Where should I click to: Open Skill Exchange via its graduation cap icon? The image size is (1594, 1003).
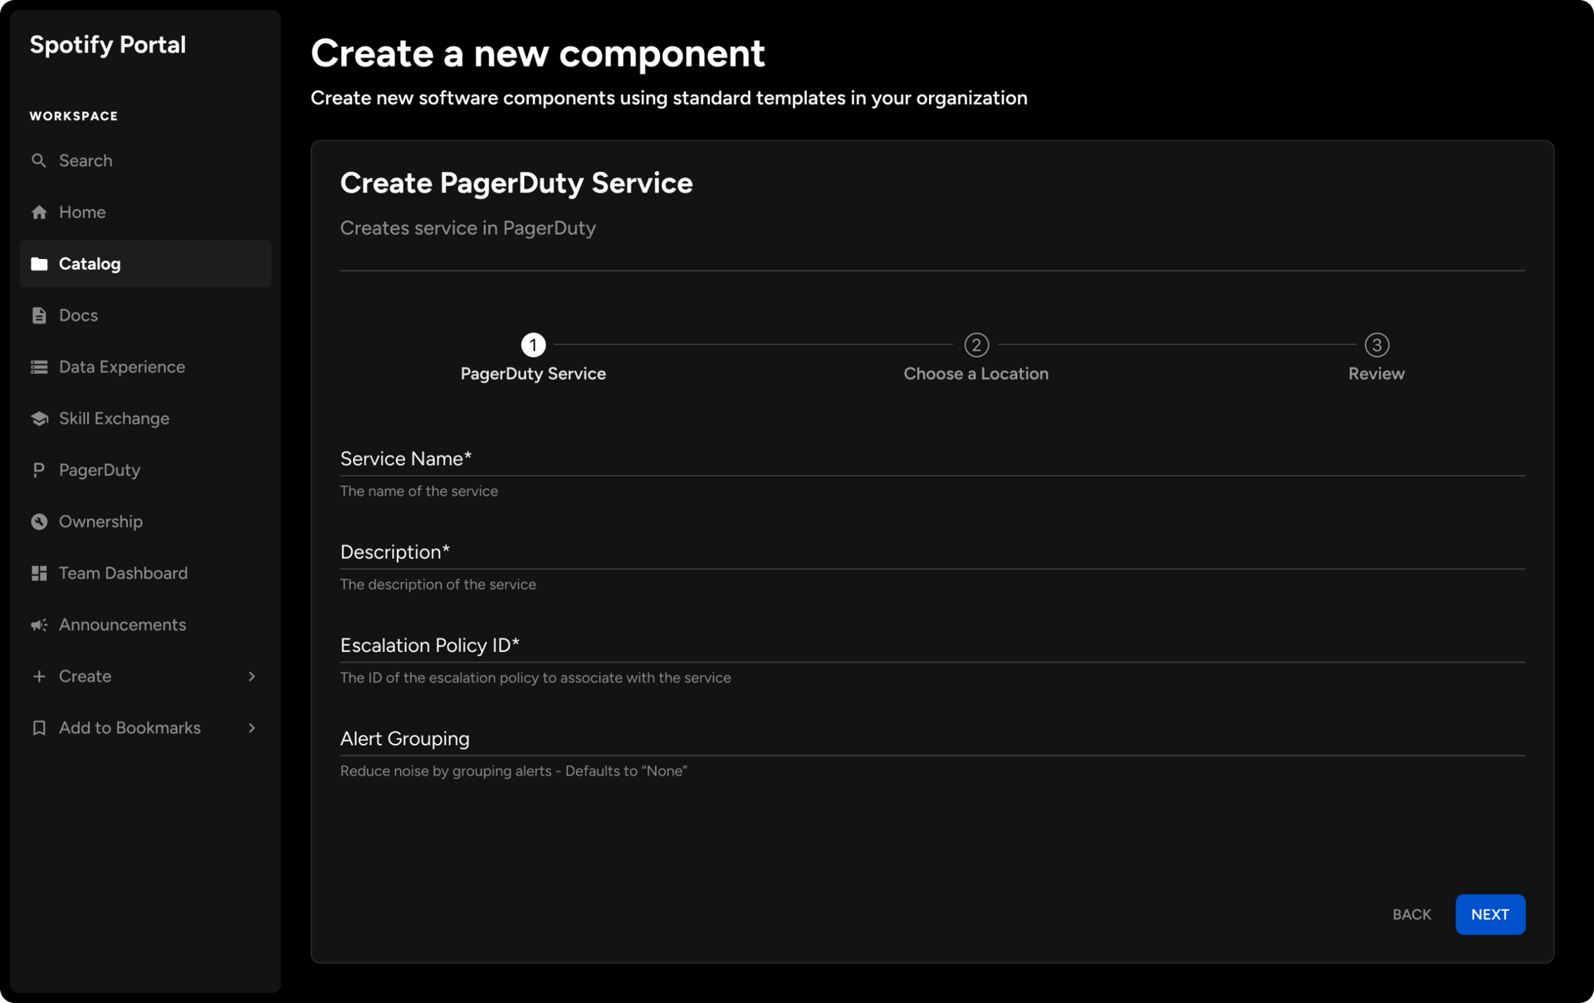click(x=39, y=418)
